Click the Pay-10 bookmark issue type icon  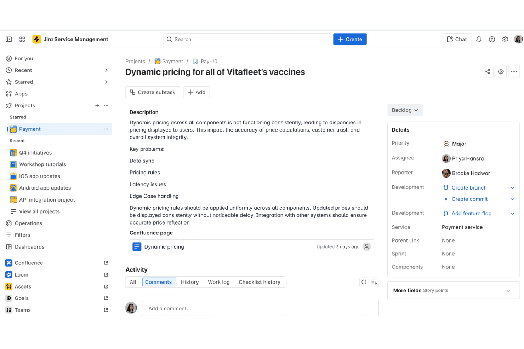195,62
